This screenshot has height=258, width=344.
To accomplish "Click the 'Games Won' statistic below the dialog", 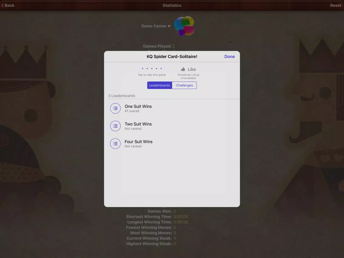I will pos(162,211).
